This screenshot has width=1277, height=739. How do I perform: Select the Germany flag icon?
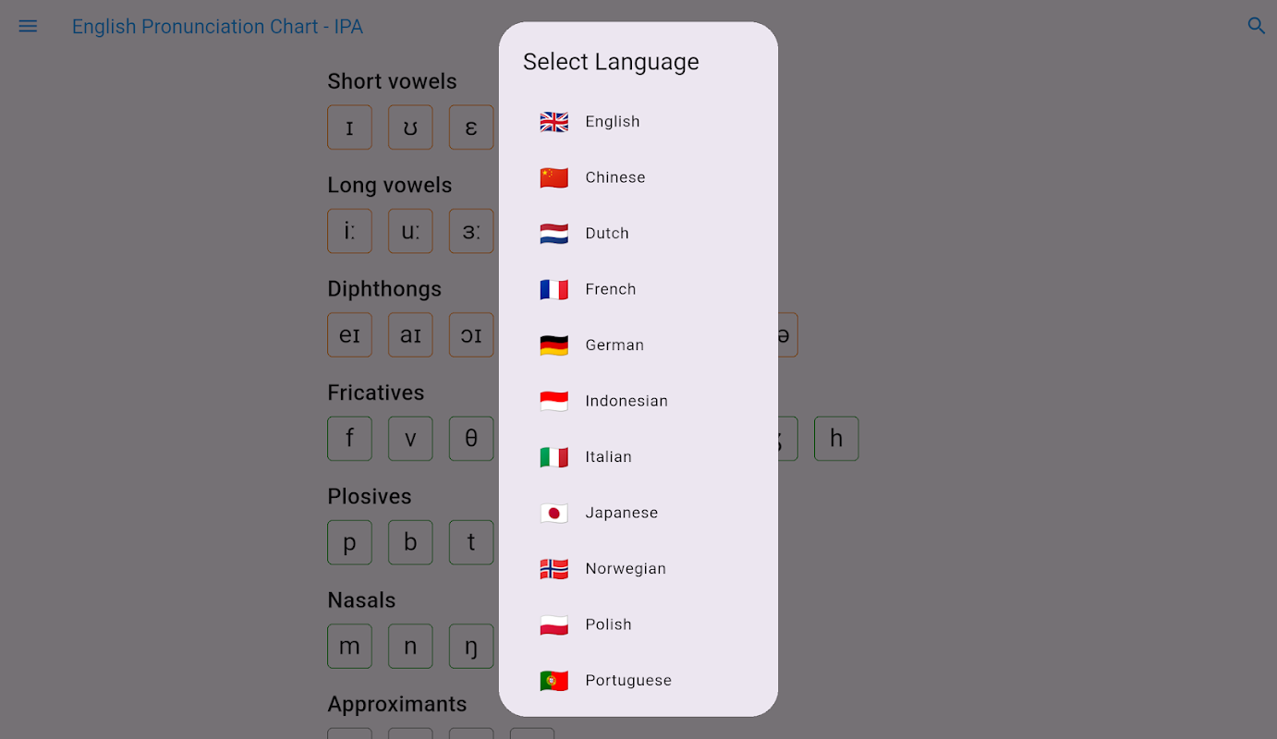tap(554, 345)
